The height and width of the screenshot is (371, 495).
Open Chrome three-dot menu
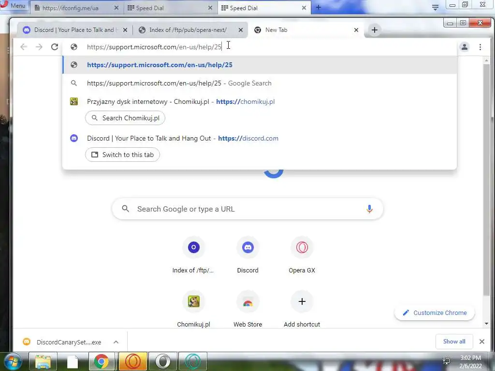[480, 47]
